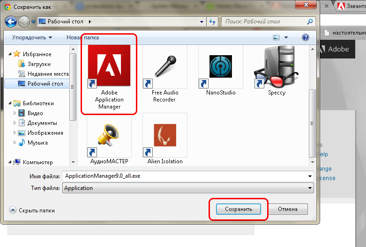Screen dimensions: 366x247
Task: Collapse the Компьютер tree group
Action: tap(10, 162)
